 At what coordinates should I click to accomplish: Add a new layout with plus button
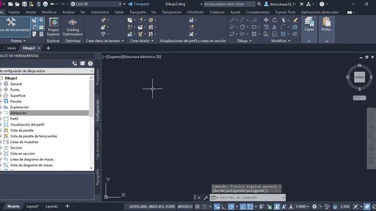pos(68,206)
